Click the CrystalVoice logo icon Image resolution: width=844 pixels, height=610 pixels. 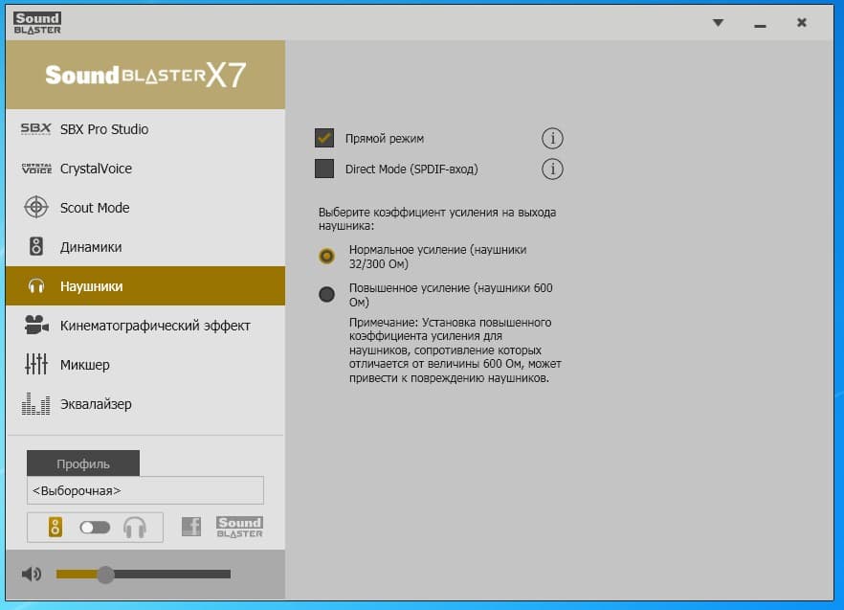pos(36,169)
